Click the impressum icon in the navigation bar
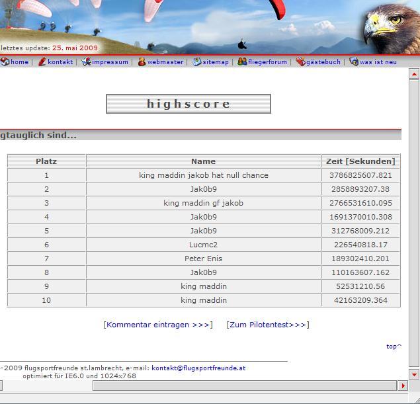Image resolution: width=420 pixels, height=404 pixels. coord(86,61)
